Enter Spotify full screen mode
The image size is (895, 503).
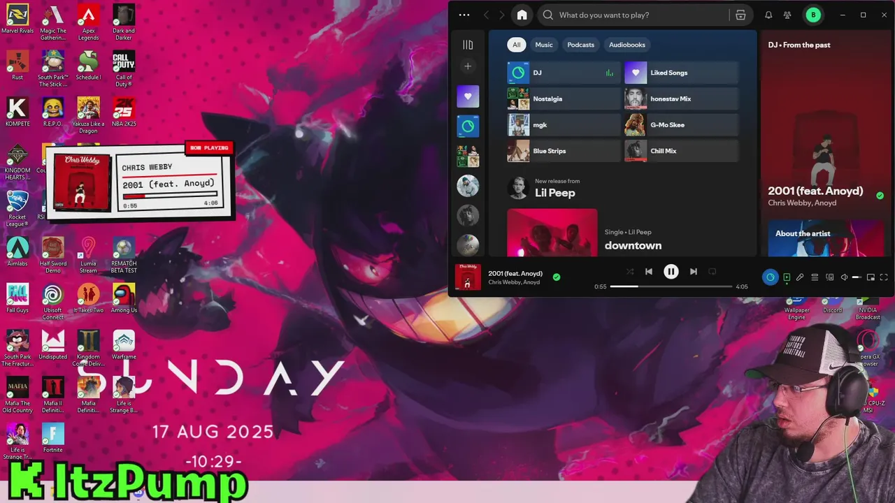[x=884, y=277]
